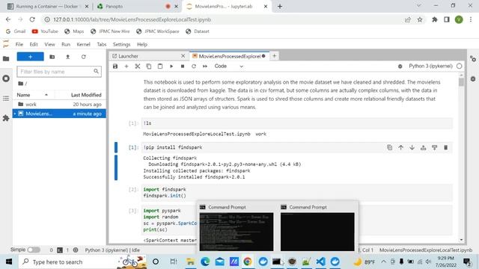This screenshot has width=479, height=269.
Task: Open debugger bug icon in notebook toolbar
Action: tap(400, 67)
